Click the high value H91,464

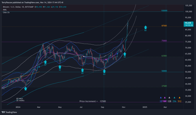pos(46,7)
